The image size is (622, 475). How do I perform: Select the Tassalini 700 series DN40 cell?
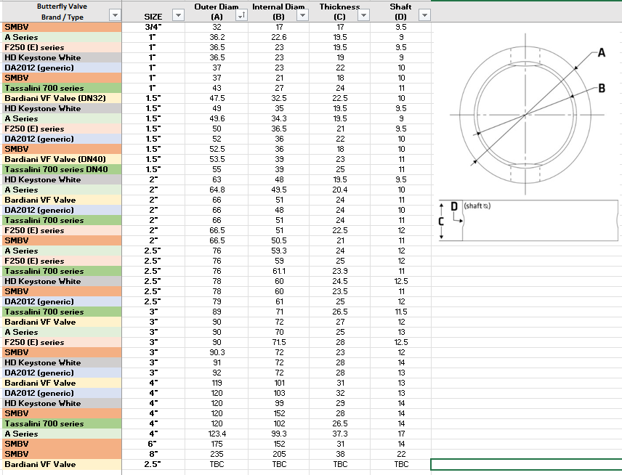[x=62, y=169]
